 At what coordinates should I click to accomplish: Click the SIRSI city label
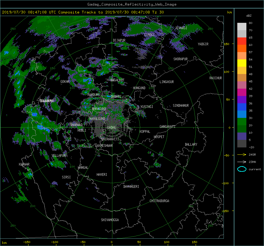pos(66,177)
